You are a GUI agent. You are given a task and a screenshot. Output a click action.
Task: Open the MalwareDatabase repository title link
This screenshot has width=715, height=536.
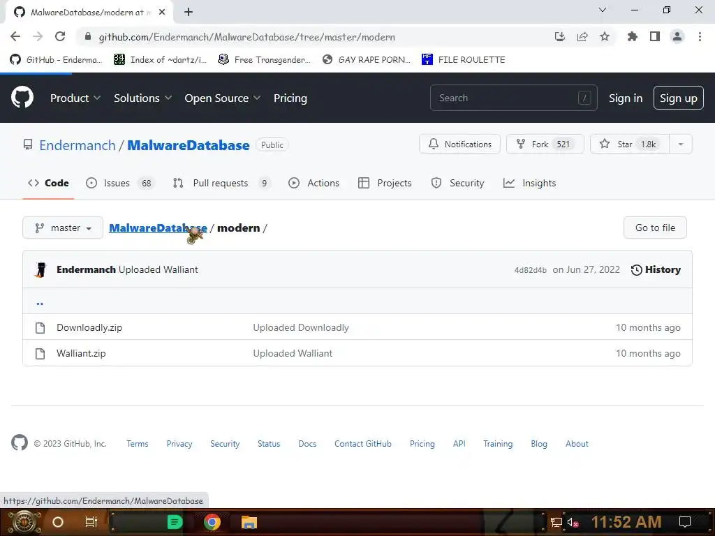(x=189, y=145)
